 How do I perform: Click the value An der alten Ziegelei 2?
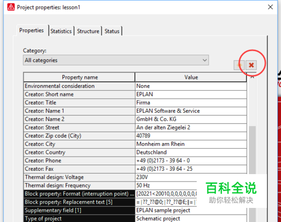[191, 127]
